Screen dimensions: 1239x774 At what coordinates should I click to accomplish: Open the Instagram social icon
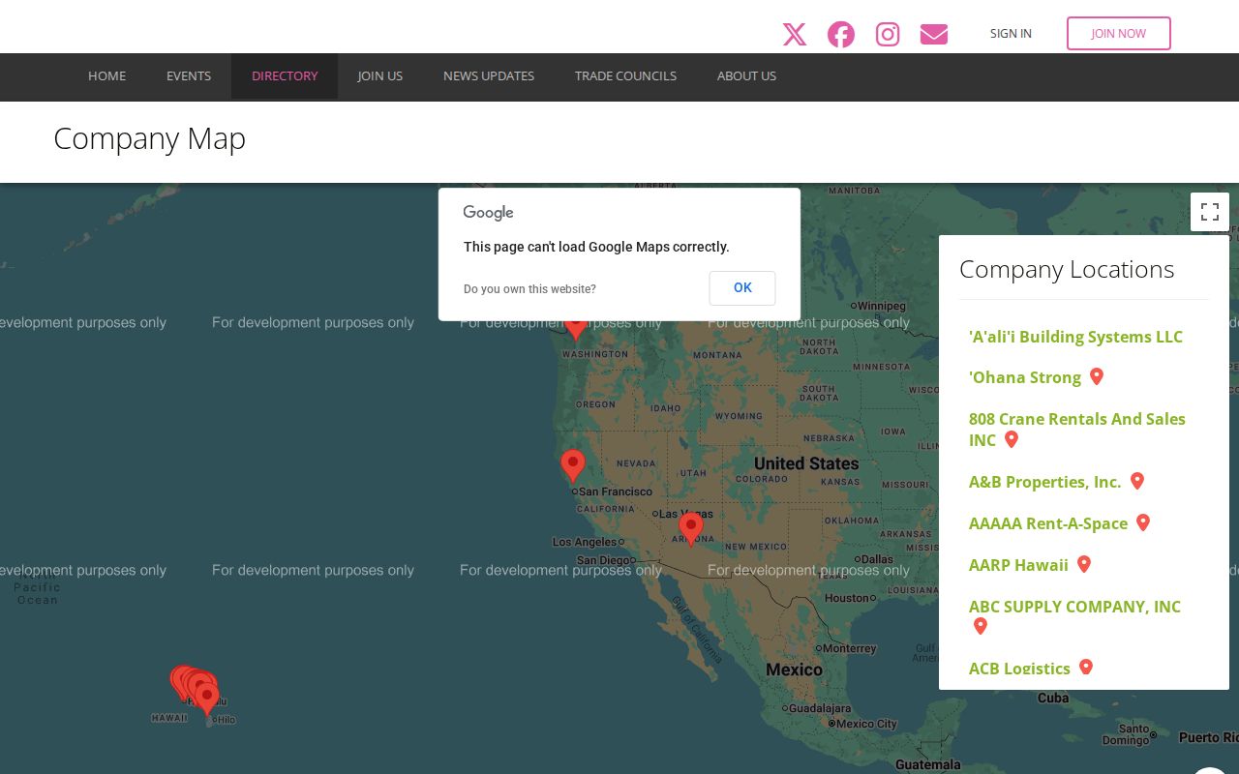click(x=888, y=35)
